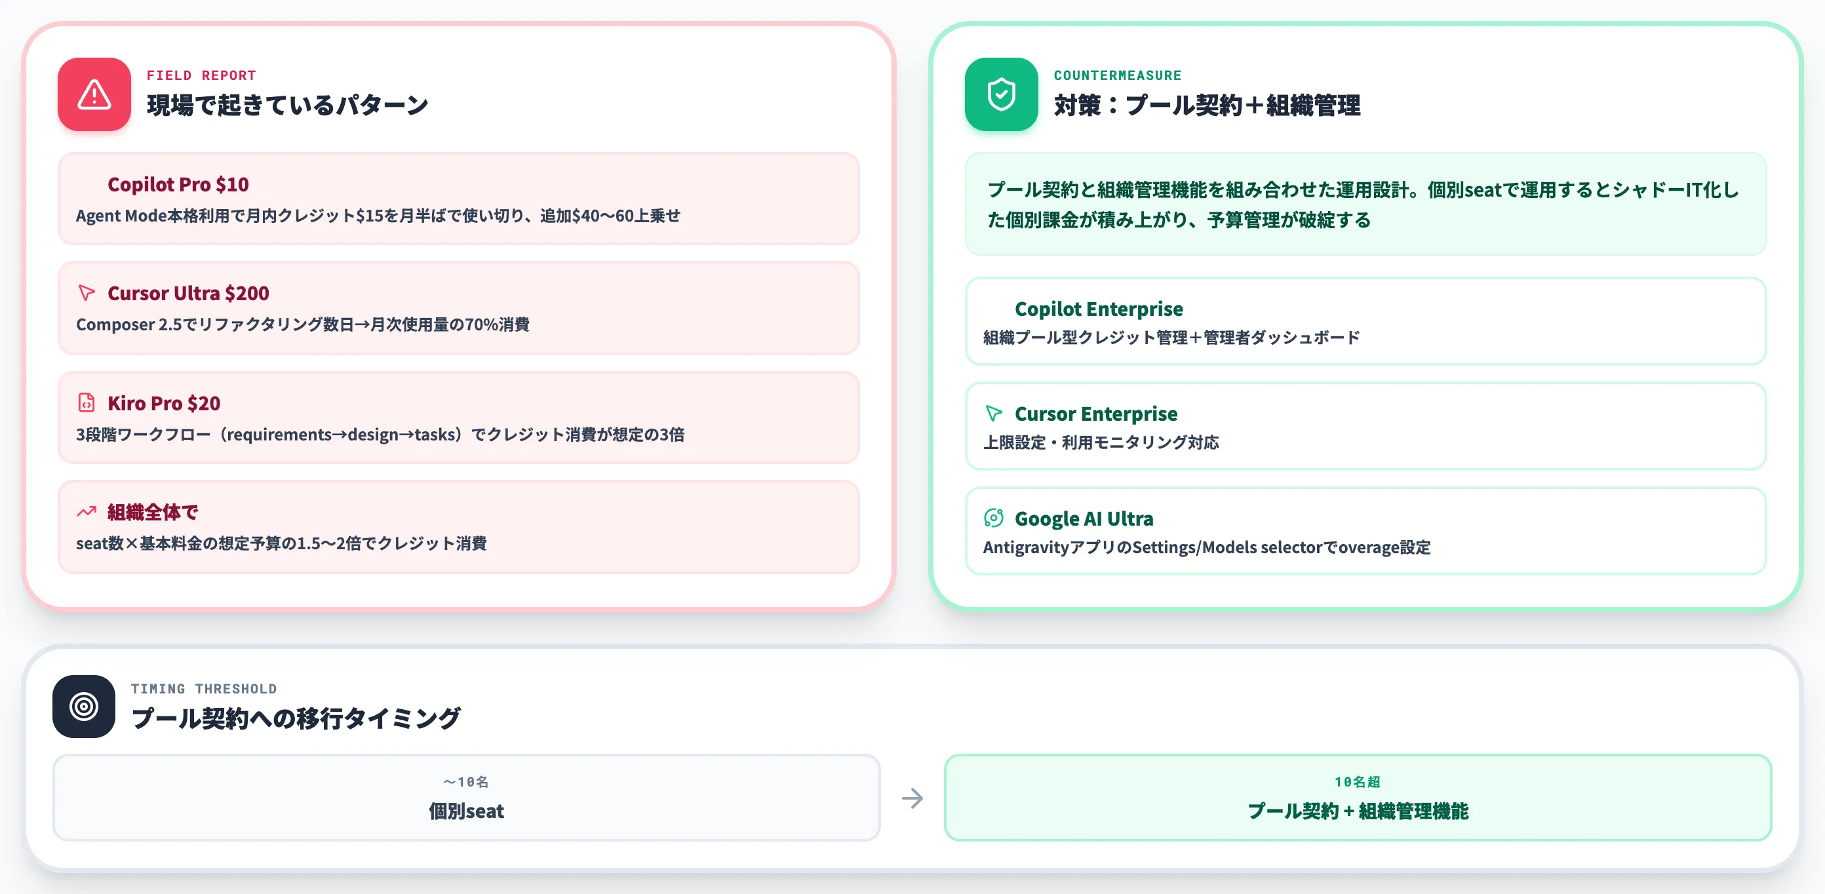
Task: Click the green shield check icon
Action: point(1001,94)
